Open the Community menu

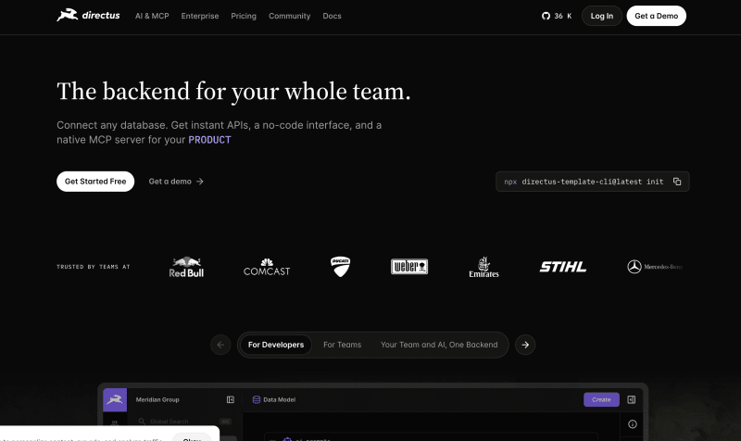(290, 16)
